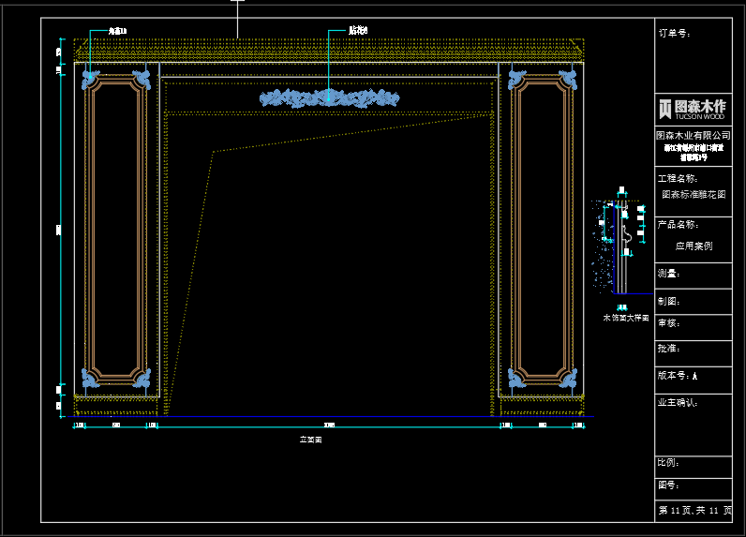The width and height of the screenshot is (746, 537).
Task: Select bottom-right corner flower of right panel
Action: pos(568,378)
